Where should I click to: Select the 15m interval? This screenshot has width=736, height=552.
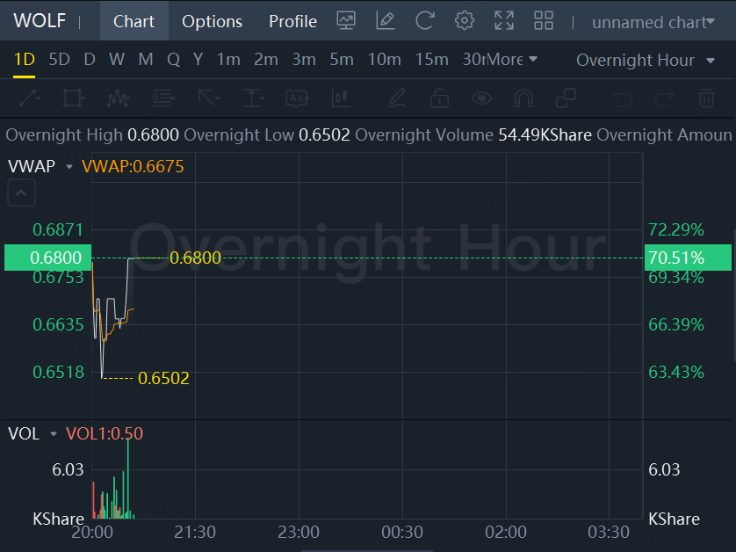tap(432, 60)
